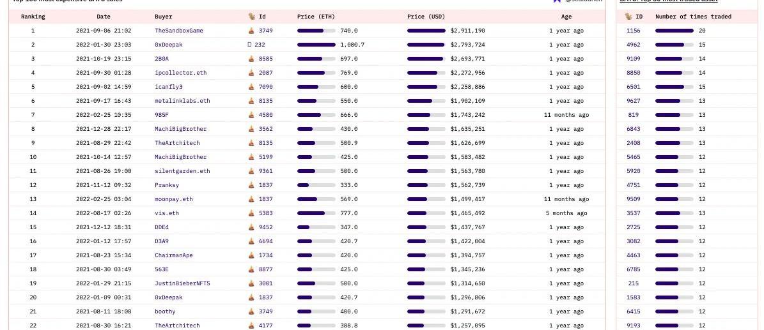Viewport: 764px width, 330px height.
Task: Open asset ID 6501 in most traded table
Action: tap(634, 87)
